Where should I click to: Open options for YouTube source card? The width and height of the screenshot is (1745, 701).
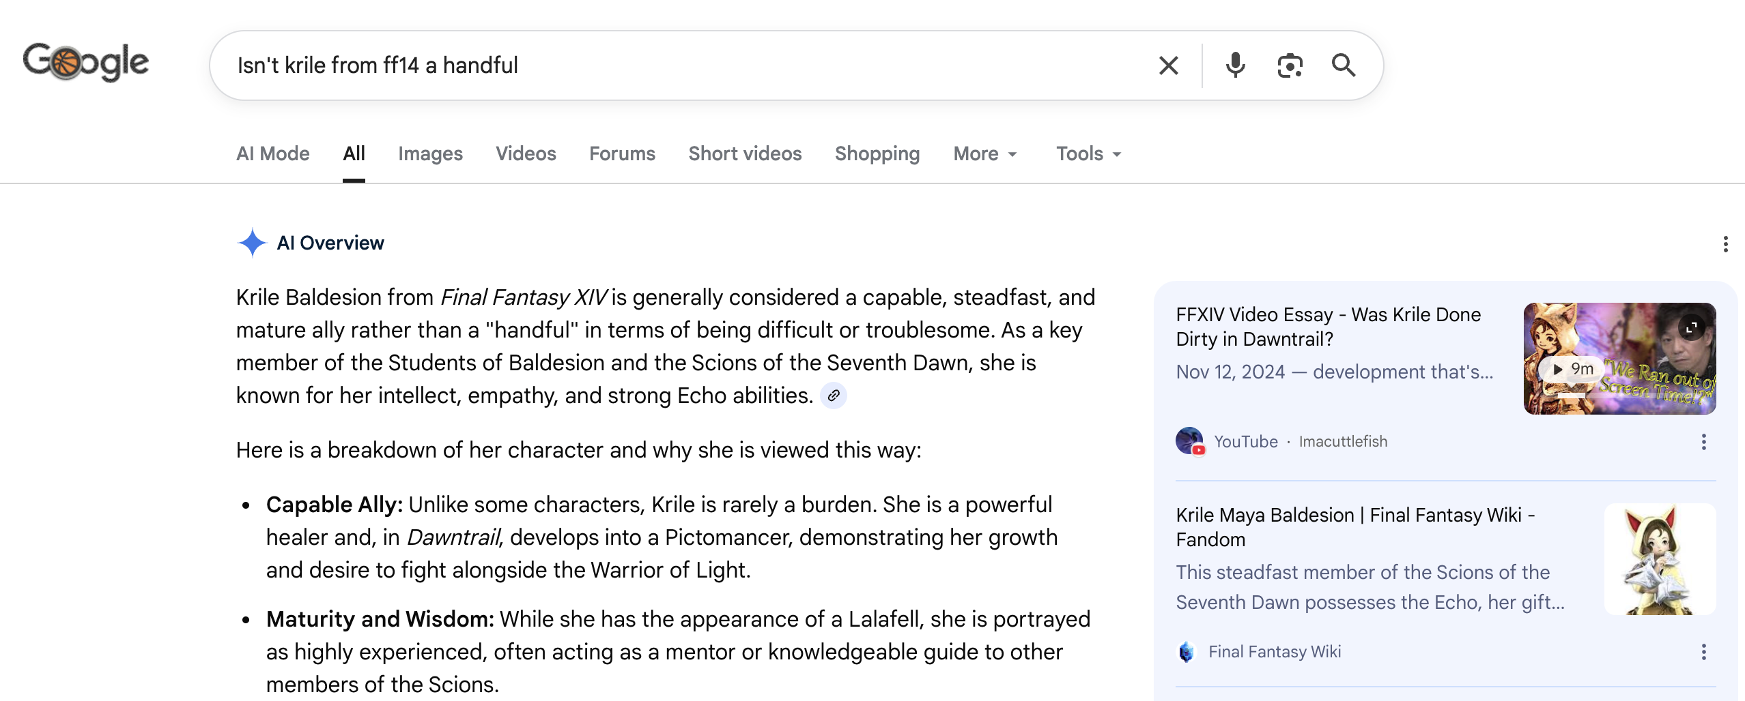(1703, 442)
